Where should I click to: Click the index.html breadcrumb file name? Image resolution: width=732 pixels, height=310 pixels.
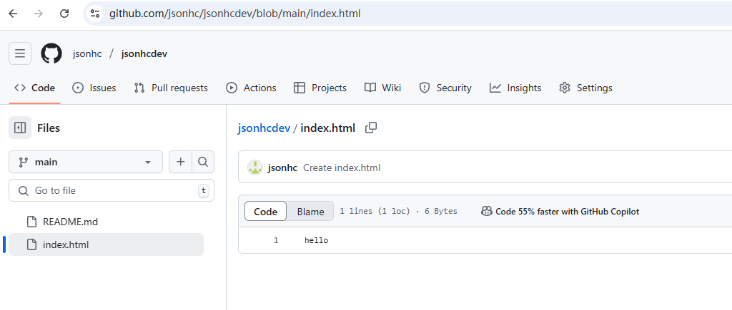coord(327,128)
